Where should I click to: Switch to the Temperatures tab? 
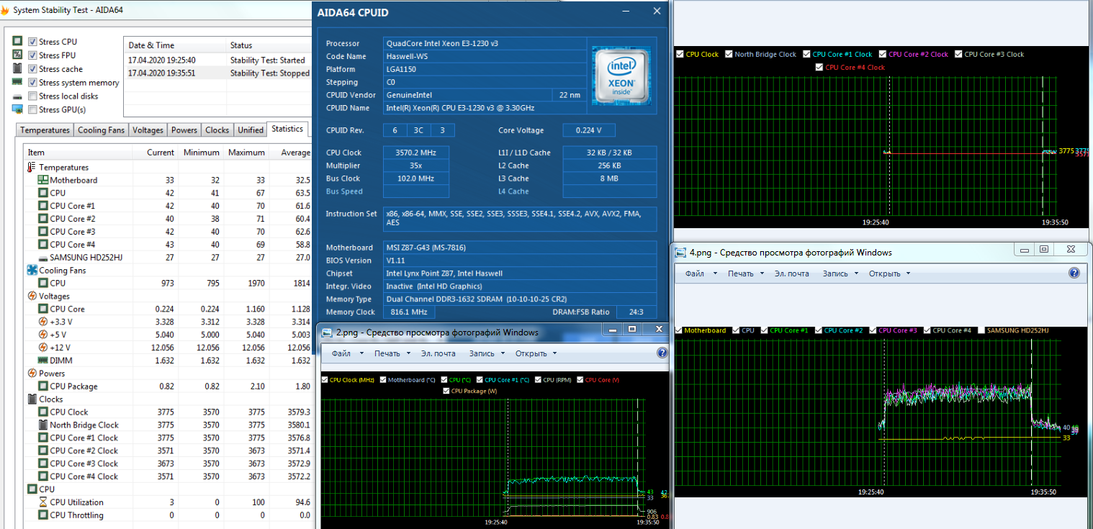tap(45, 130)
